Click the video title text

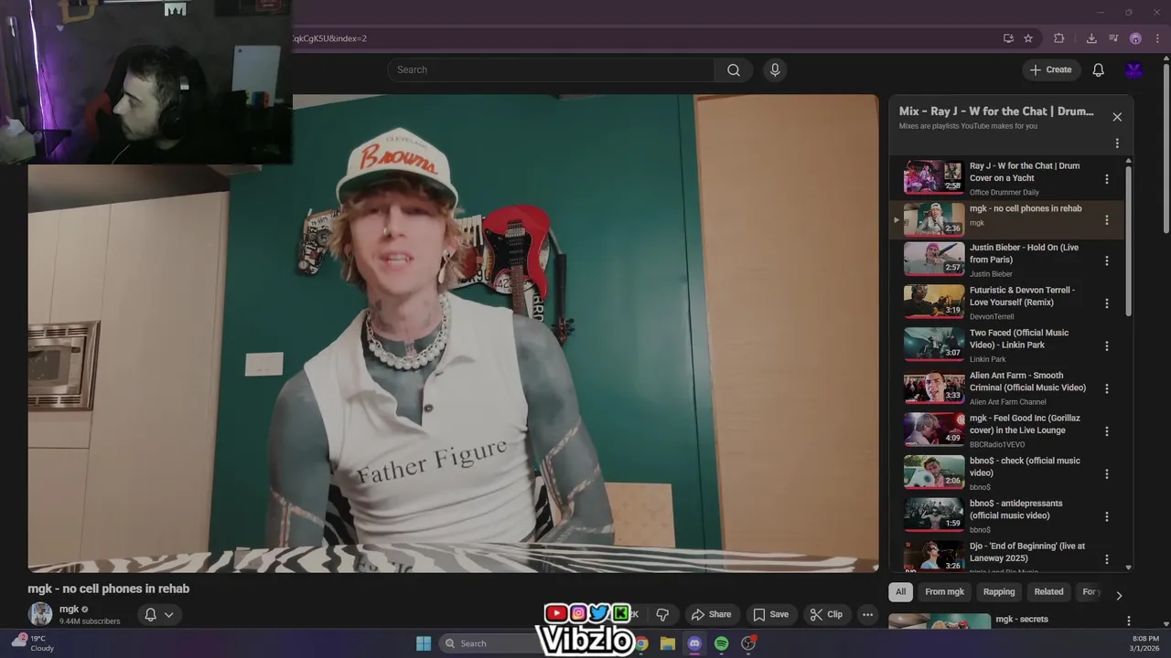[x=109, y=589]
